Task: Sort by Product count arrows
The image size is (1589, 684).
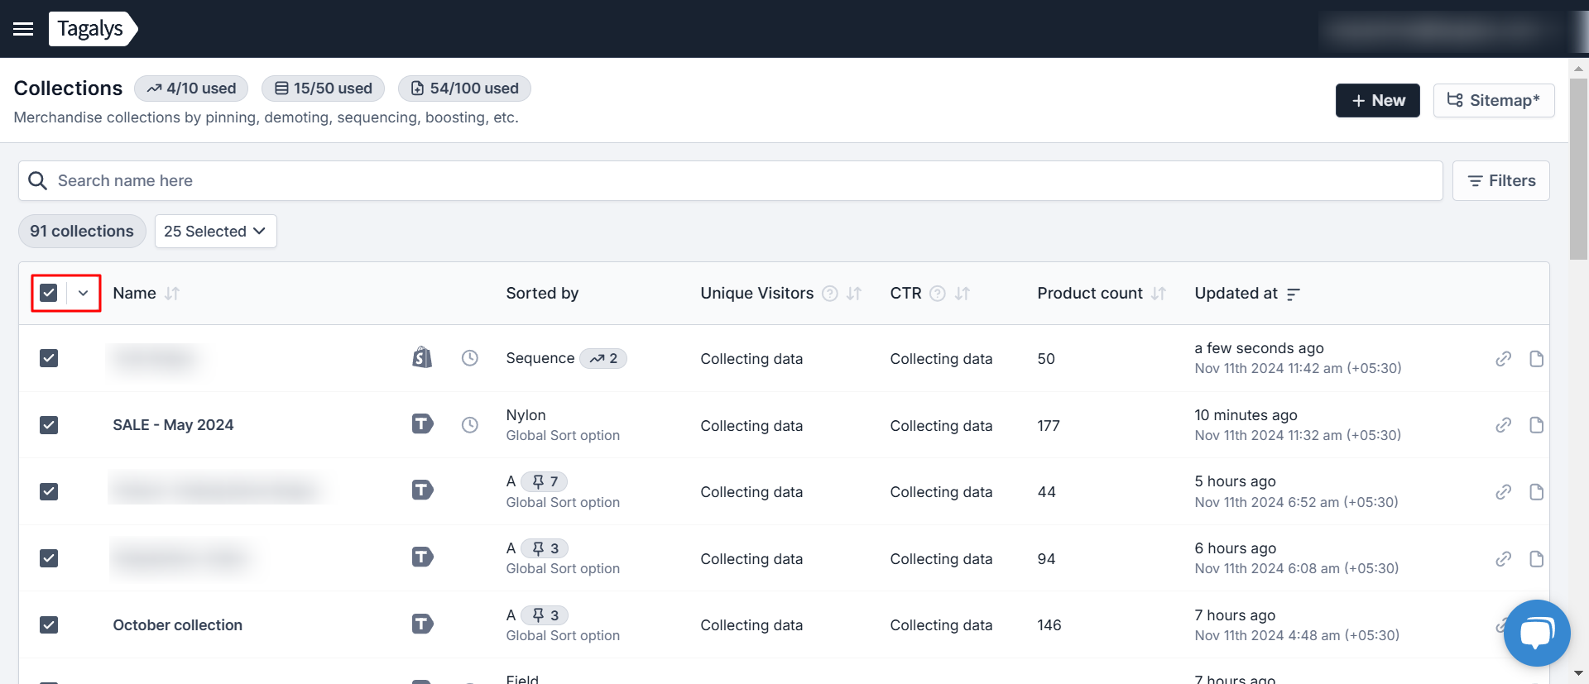Action: point(1159,294)
